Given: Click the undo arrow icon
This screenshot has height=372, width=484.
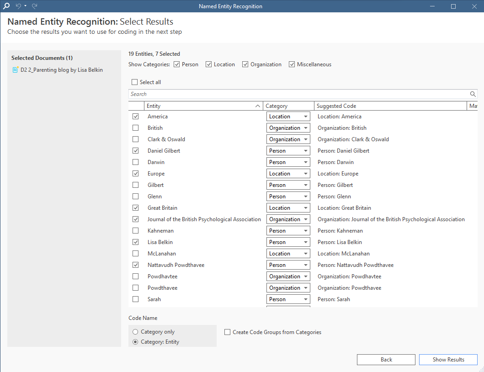Looking at the screenshot, I should click(18, 6).
